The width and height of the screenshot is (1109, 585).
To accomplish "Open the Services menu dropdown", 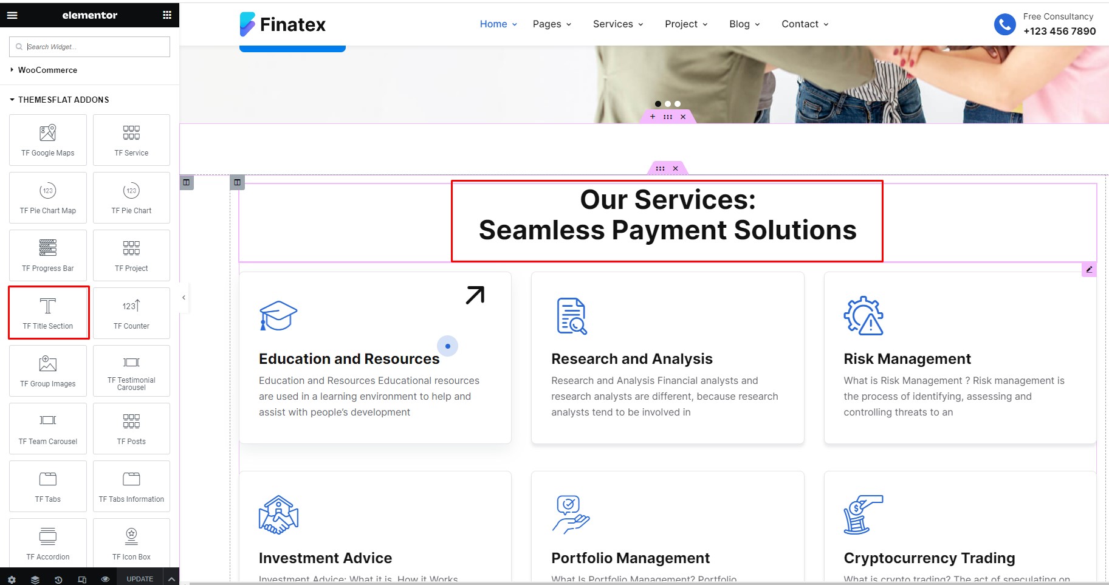I will click(618, 24).
